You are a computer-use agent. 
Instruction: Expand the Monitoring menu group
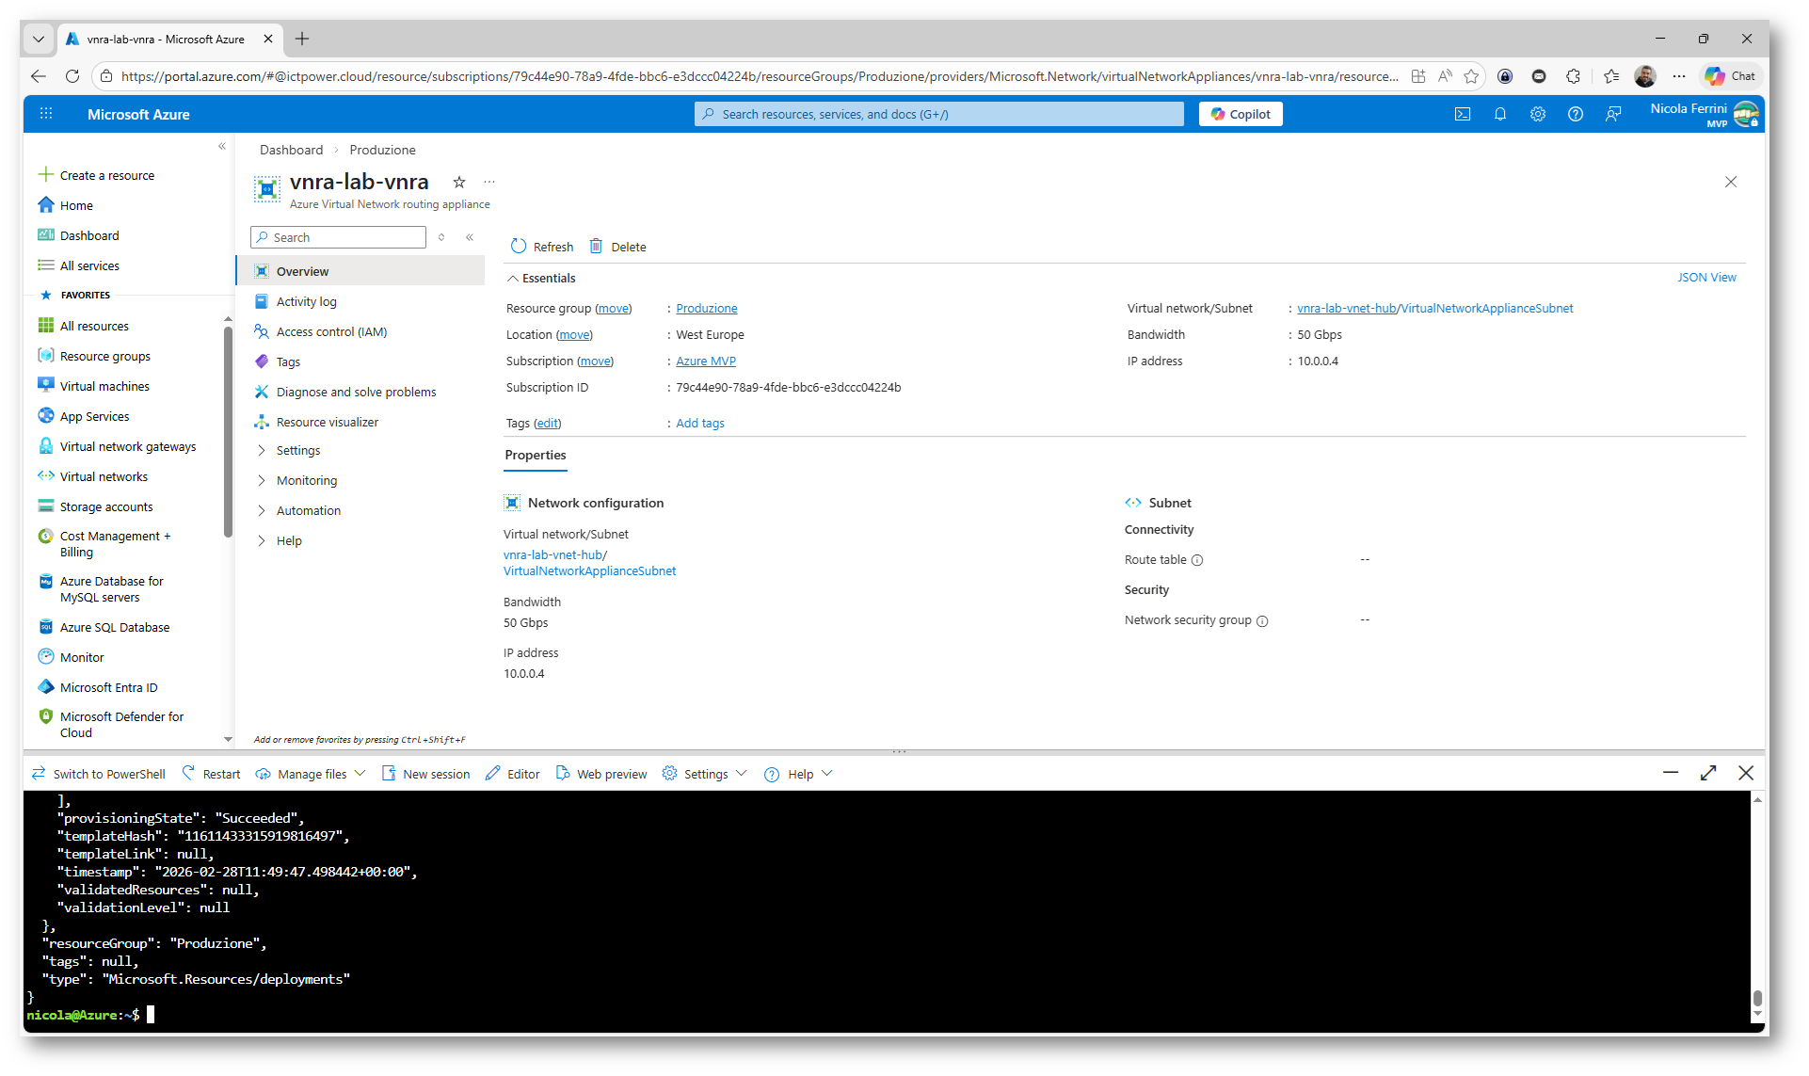[306, 481]
